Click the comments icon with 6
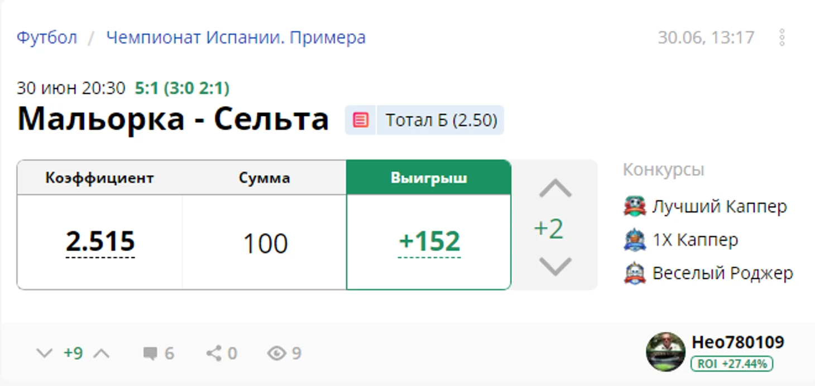Screen dimensions: 815x386 click(150, 353)
